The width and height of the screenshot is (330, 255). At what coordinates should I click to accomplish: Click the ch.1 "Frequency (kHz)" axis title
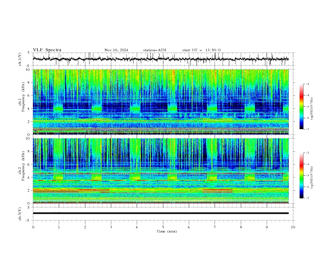point(23,97)
